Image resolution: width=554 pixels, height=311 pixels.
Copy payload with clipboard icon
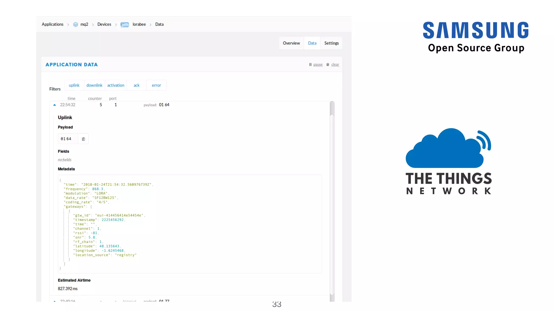tap(83, 139)
